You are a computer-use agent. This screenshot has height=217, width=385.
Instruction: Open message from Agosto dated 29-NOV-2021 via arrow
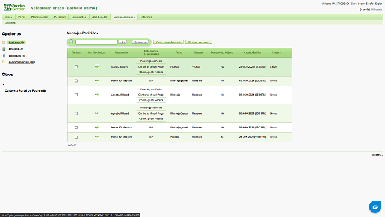[x=97, y=66]
